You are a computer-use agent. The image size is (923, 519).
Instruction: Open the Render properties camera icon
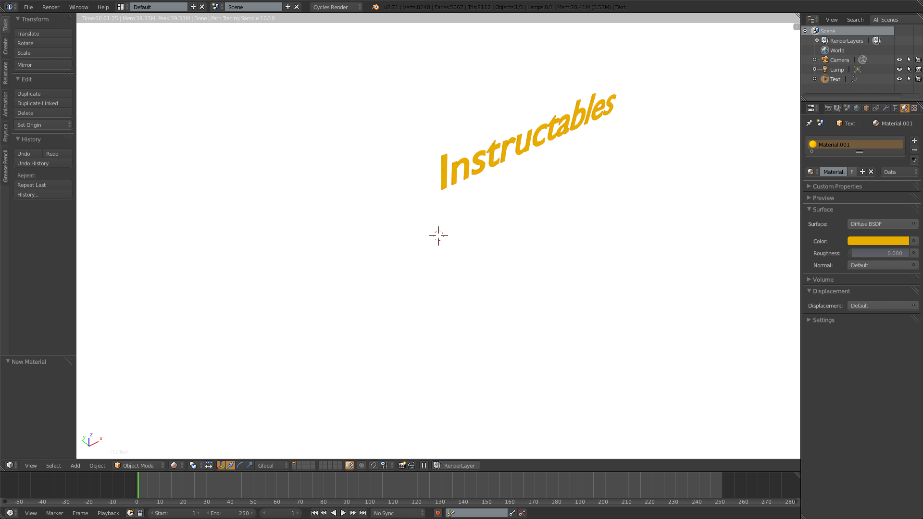point(828,108)
